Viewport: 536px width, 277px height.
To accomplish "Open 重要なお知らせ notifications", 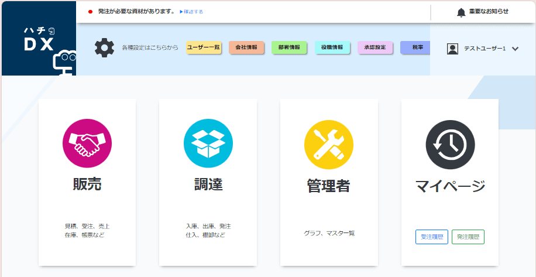I will coord(489,12).
